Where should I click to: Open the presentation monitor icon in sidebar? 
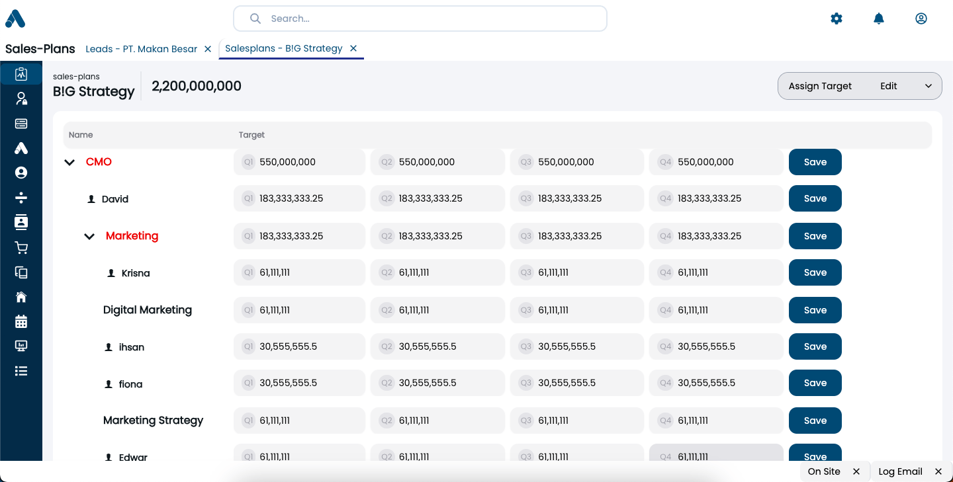coord(21,346)
